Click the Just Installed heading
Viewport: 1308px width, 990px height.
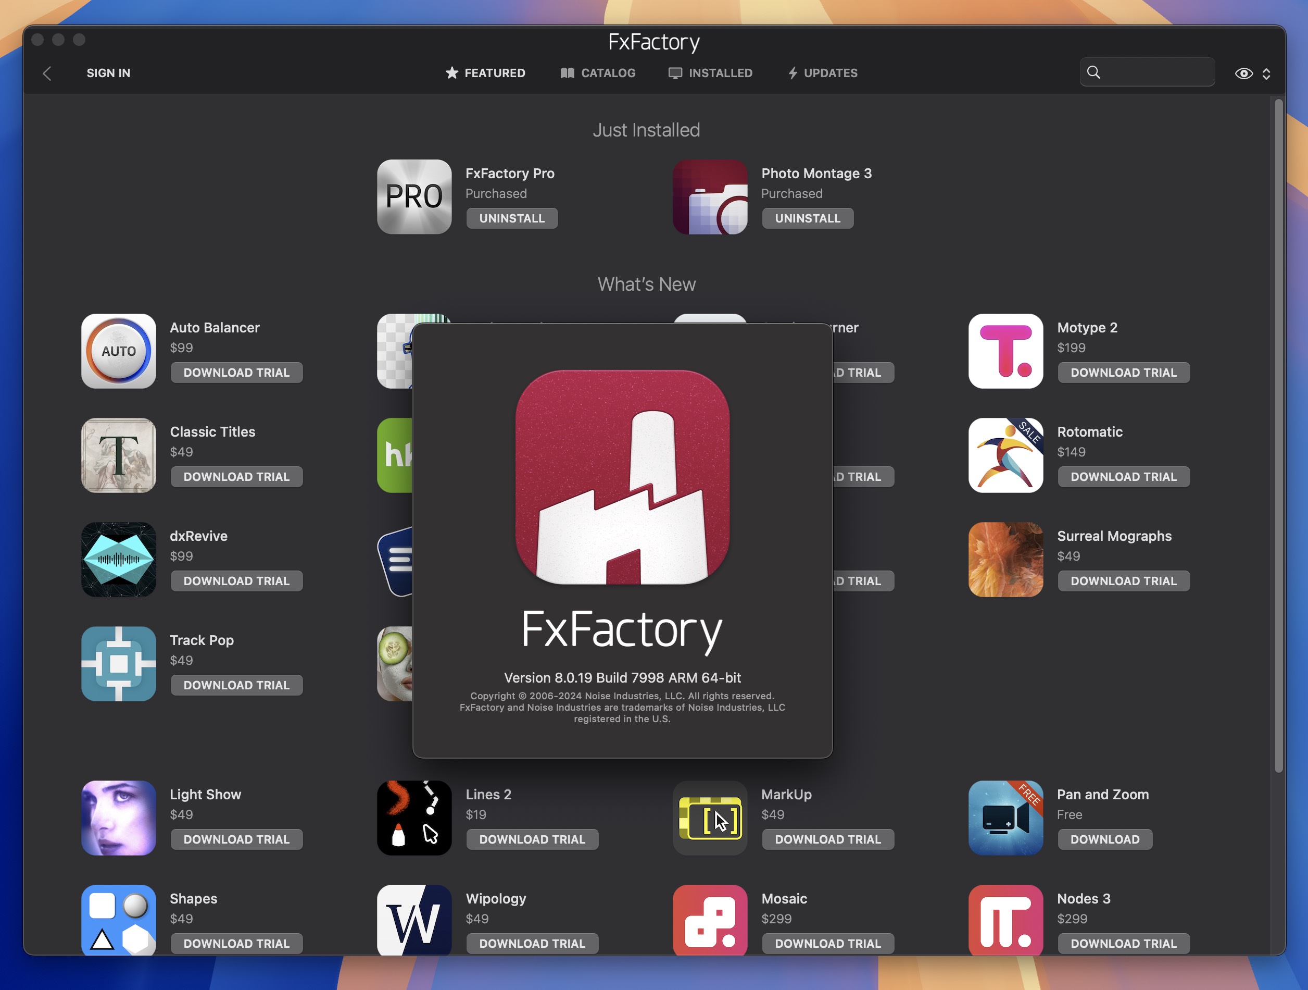646,130
